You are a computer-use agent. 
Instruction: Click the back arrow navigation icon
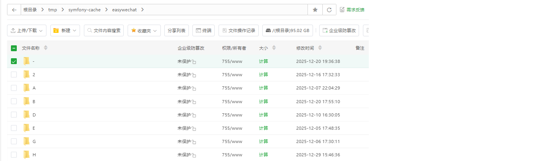14,10
